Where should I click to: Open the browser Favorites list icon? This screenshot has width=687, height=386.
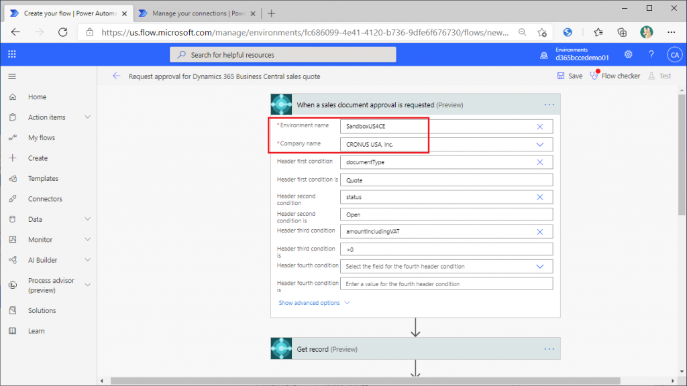click(x=598, y=32)
